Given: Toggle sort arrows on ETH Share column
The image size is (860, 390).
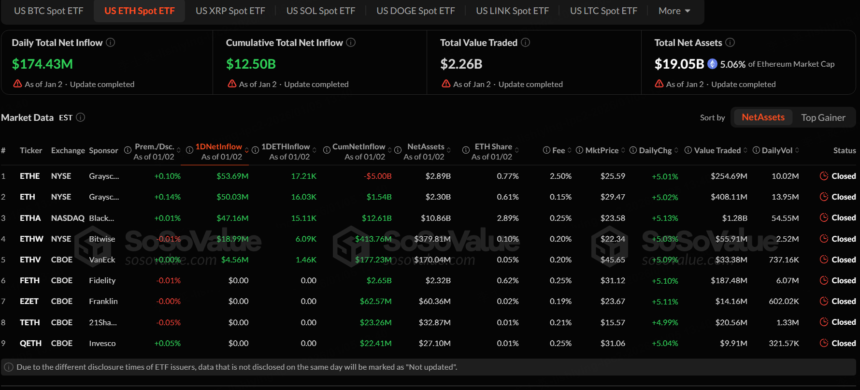Looking at the screenshot, I should (x=517, y=150).
